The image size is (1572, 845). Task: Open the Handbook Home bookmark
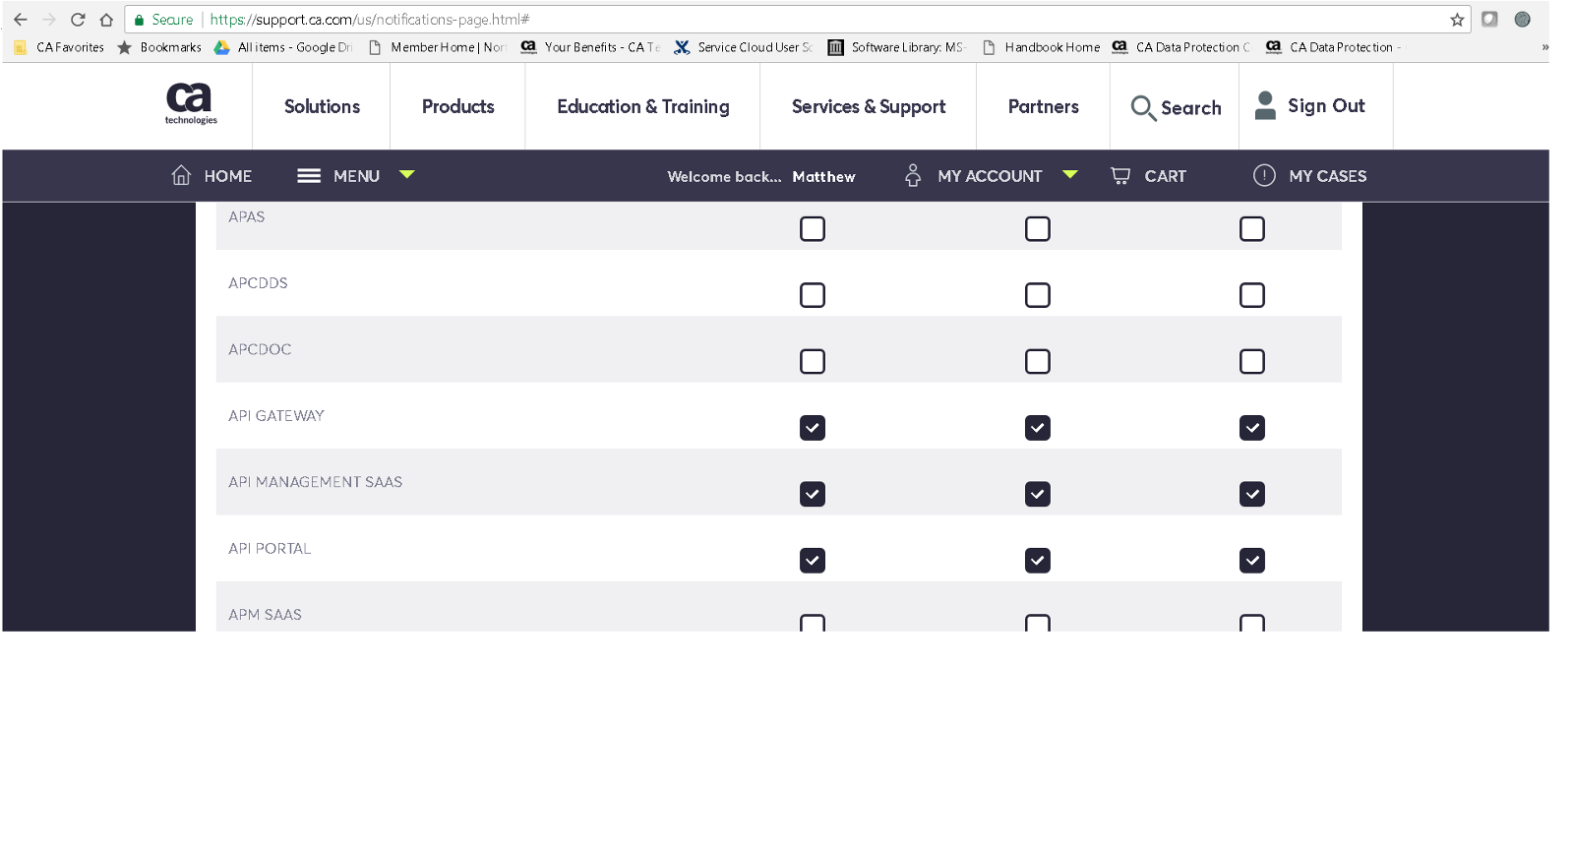(1041, 47)
